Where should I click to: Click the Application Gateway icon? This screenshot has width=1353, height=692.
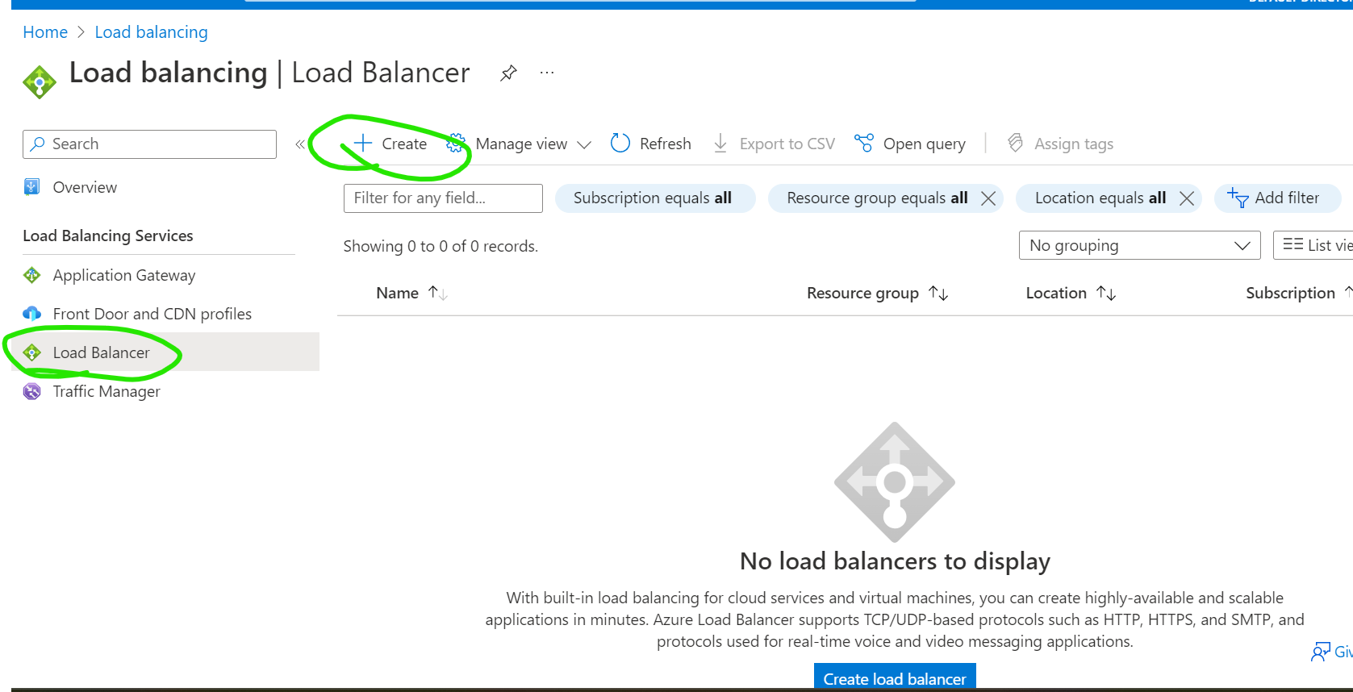(31, 275)
